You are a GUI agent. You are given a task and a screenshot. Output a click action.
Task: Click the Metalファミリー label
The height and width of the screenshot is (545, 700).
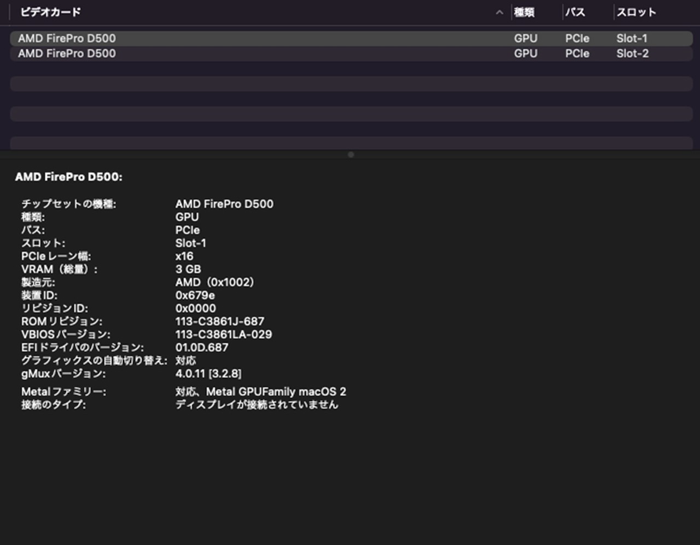coord(63,392)
